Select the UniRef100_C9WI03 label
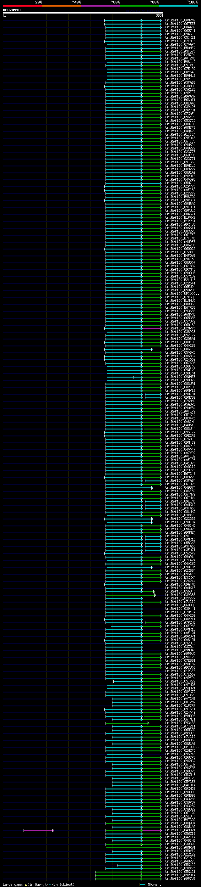This screenshot has height=887, width=201. coord(180,366)
